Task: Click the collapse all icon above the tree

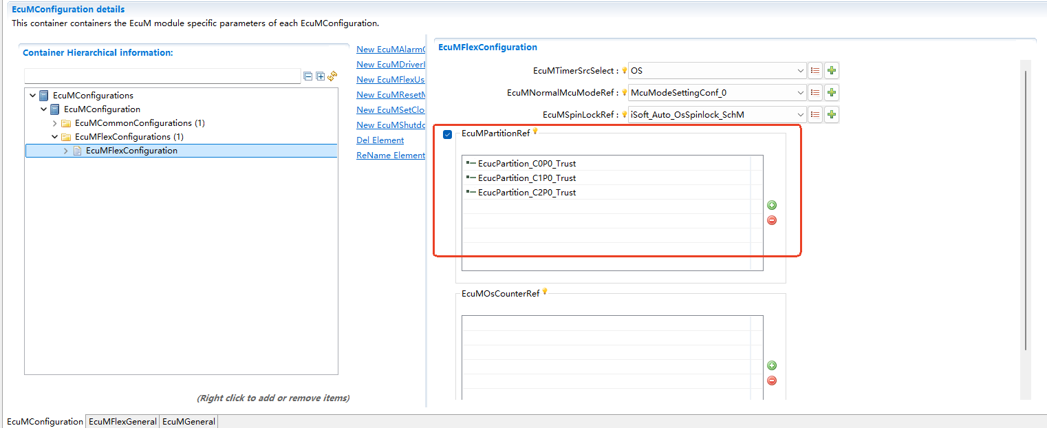Action: [x=308, y=76]
